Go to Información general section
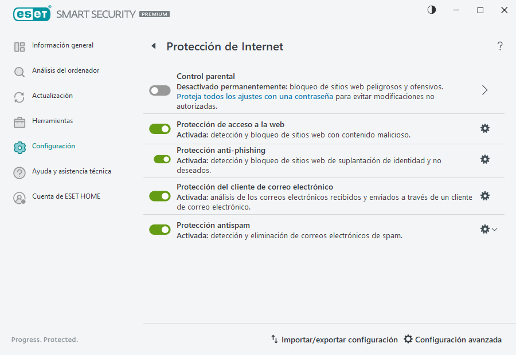Image resolution: width=516 pixels, height=355 pixels. pos(62,45)
